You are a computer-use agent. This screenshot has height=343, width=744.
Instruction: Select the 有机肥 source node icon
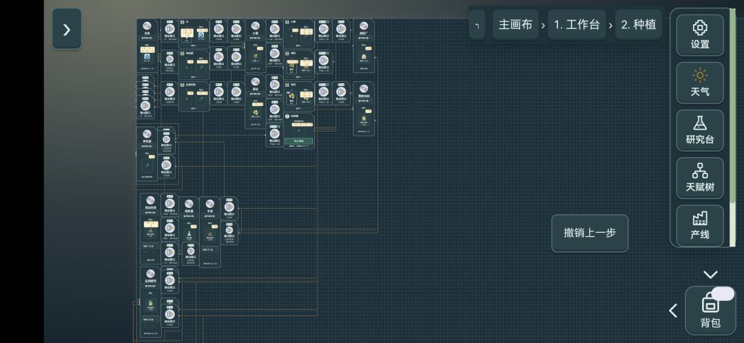click(x=147, y=134)
